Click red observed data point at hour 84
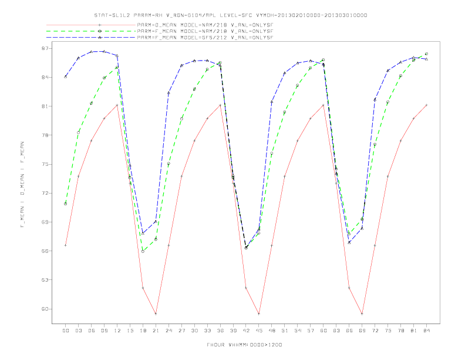This screenshot has width=465, height=360. 426,105
